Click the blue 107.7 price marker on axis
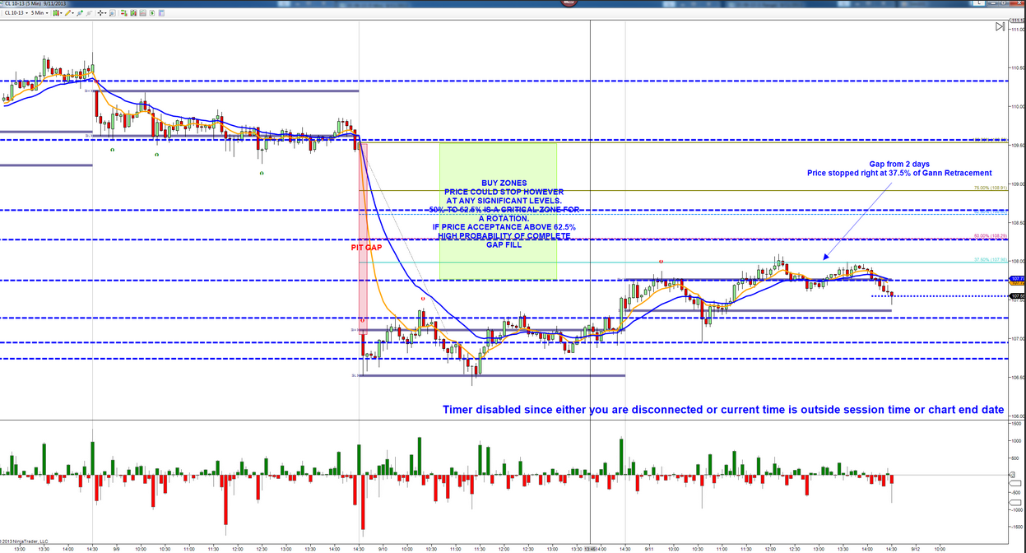Image resolution: width=1026 pixels, height=553 pixels. tap(1017, 279)
